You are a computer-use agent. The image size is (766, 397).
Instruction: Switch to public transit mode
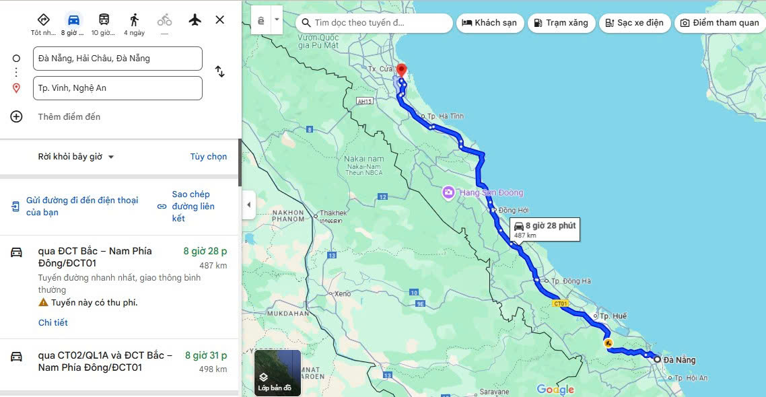pyautogui.click(x=104, y=20)
